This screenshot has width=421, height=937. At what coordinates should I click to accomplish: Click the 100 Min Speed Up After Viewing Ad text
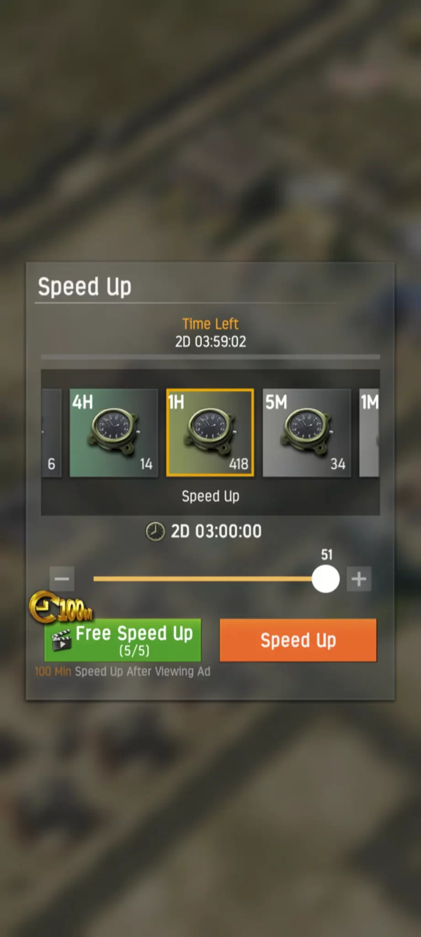pos(122,672)
